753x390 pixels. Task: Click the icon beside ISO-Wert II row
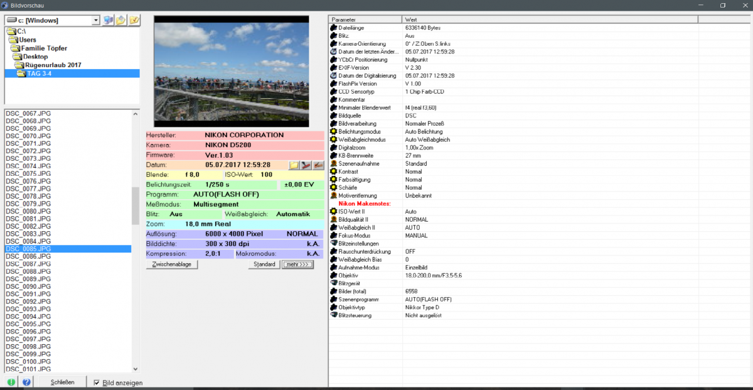(x=334, y=212)
